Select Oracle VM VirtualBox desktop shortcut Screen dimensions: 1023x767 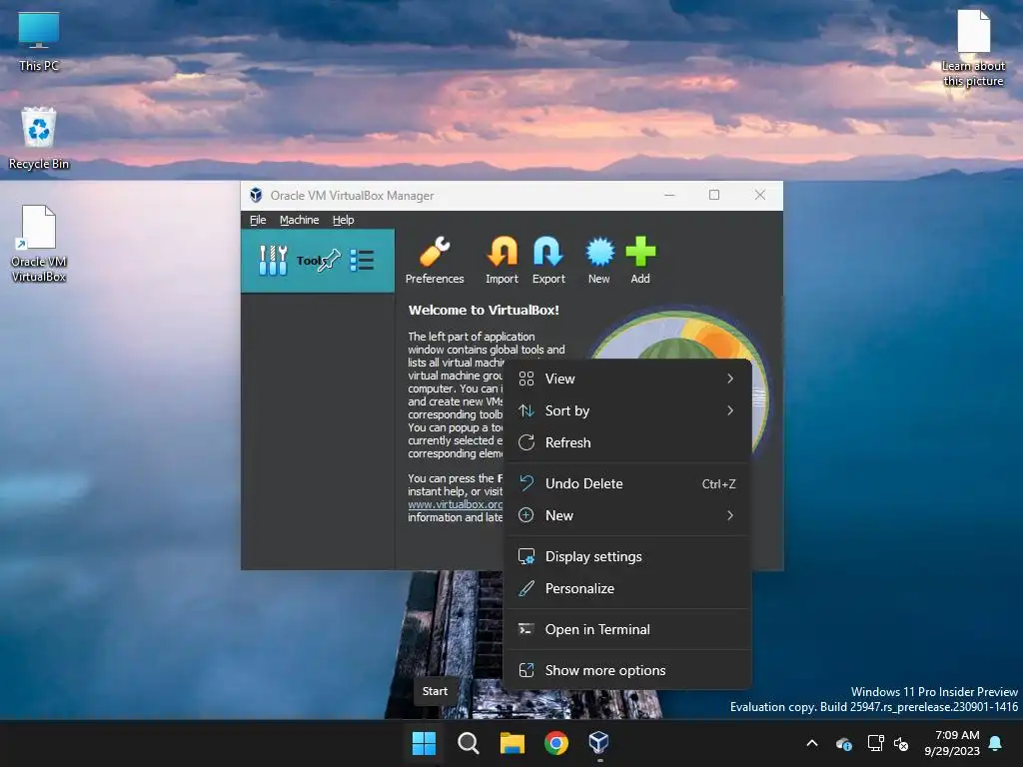[x=39, y=244]
